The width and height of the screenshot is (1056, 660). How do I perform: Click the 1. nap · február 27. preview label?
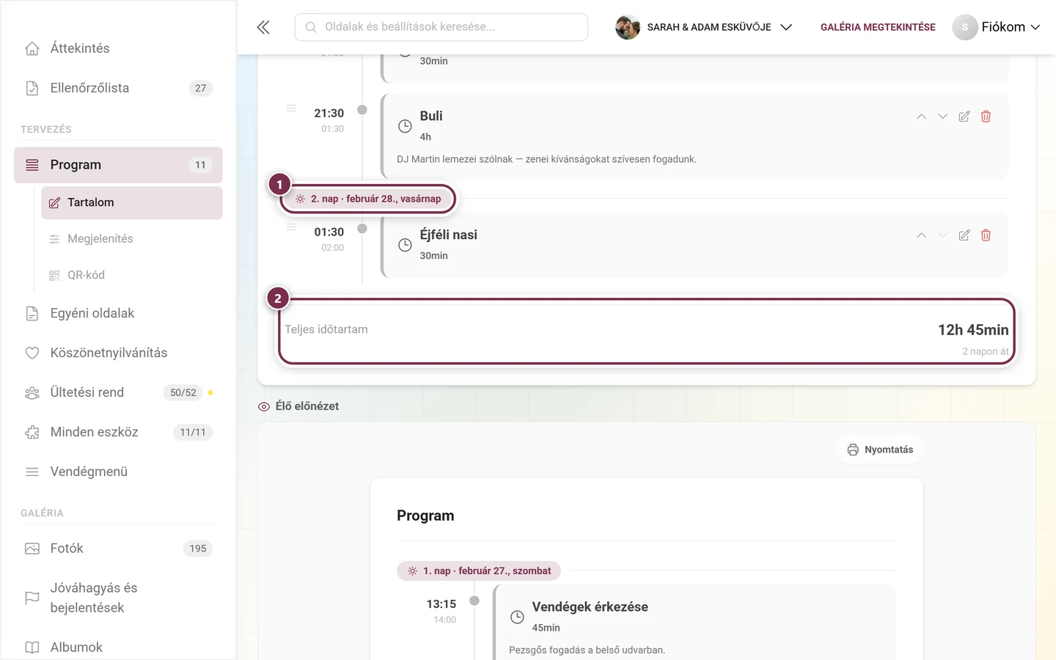pyautogui.click(x=479, y=571)
